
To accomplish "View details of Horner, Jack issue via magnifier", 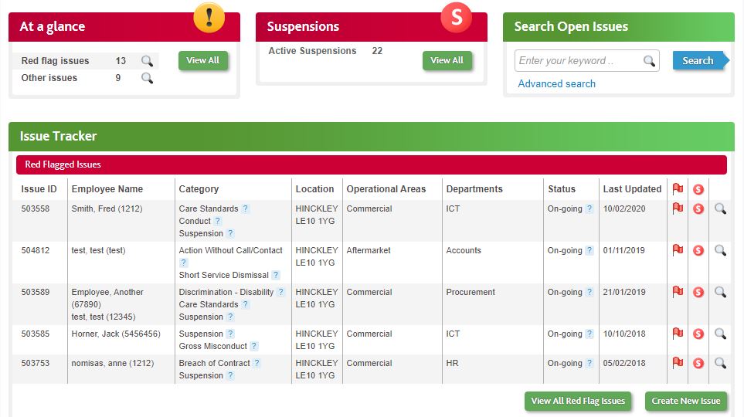I will pyautogui.click(x=720, y=334).
